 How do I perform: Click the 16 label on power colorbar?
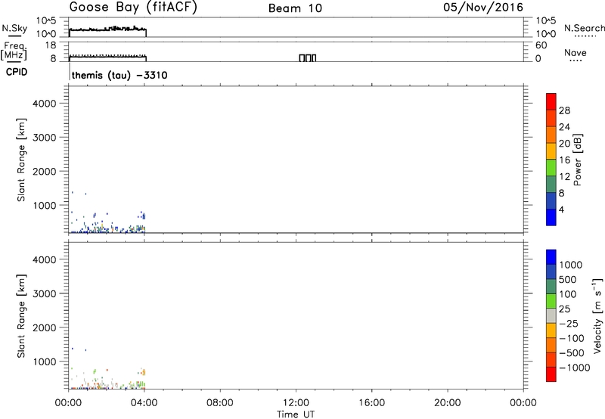coord(564,160)
